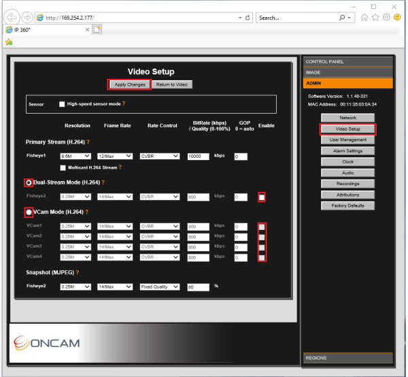Click Snapshot quality field showing 80

tap(199, 287)
